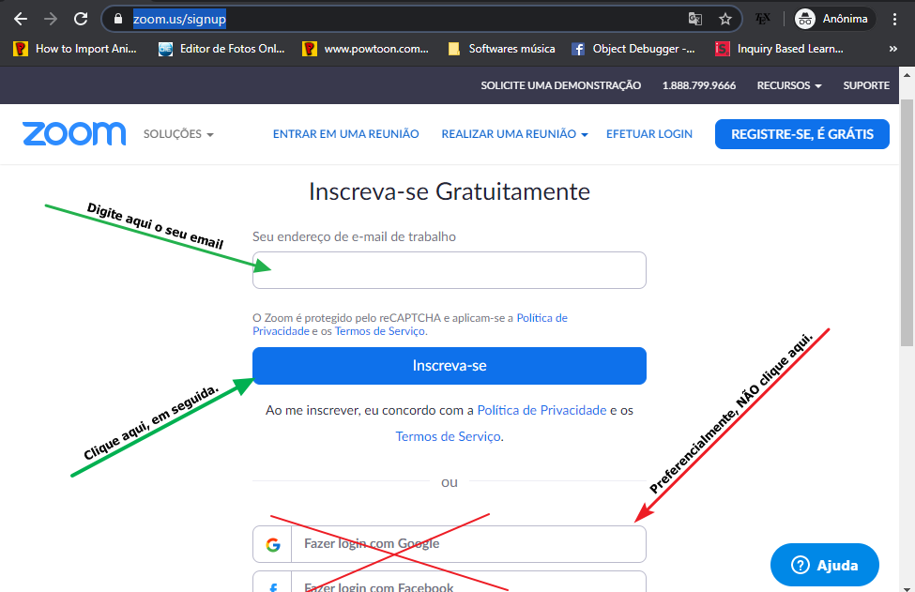Bookmark this page with the star
The height and width of the screenshot is (592, 915).
[725, 20]
